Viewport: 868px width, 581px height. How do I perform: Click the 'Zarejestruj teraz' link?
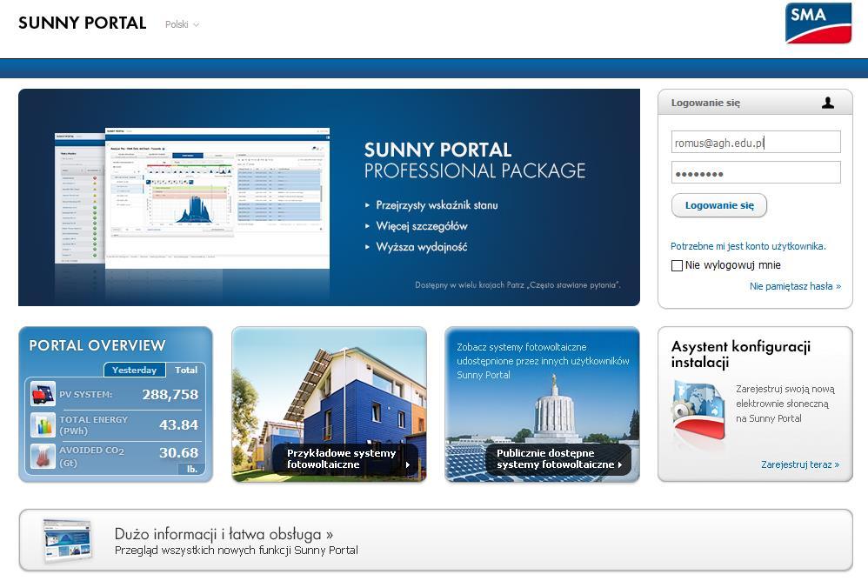pos(800,464)
